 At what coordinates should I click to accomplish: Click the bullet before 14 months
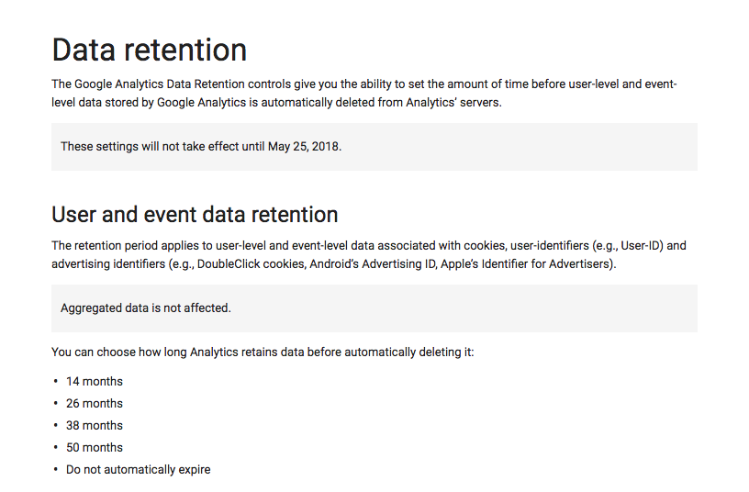55,381
